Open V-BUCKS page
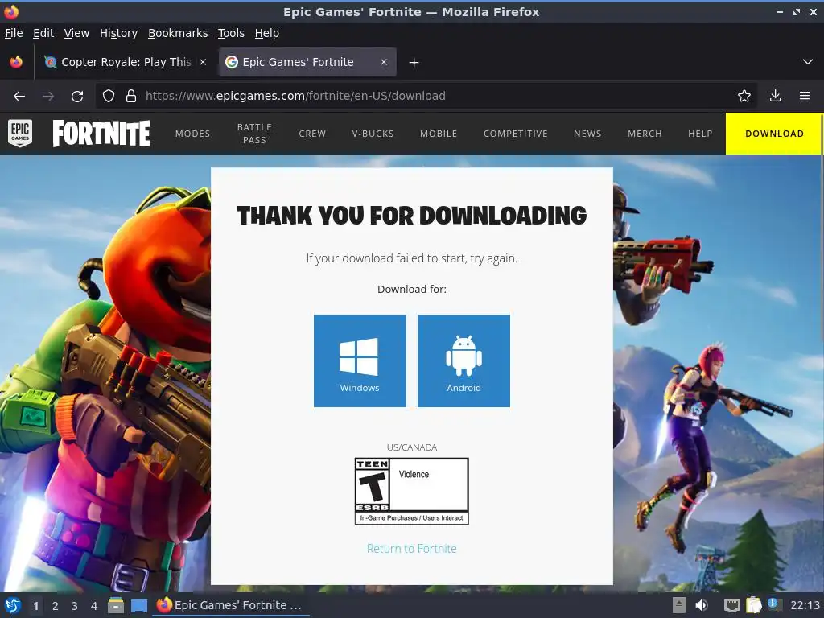The width and height of the screenshot is (824, 618). click(373, 134)
